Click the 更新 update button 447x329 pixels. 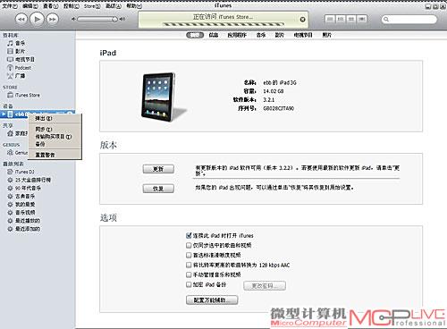158,169
